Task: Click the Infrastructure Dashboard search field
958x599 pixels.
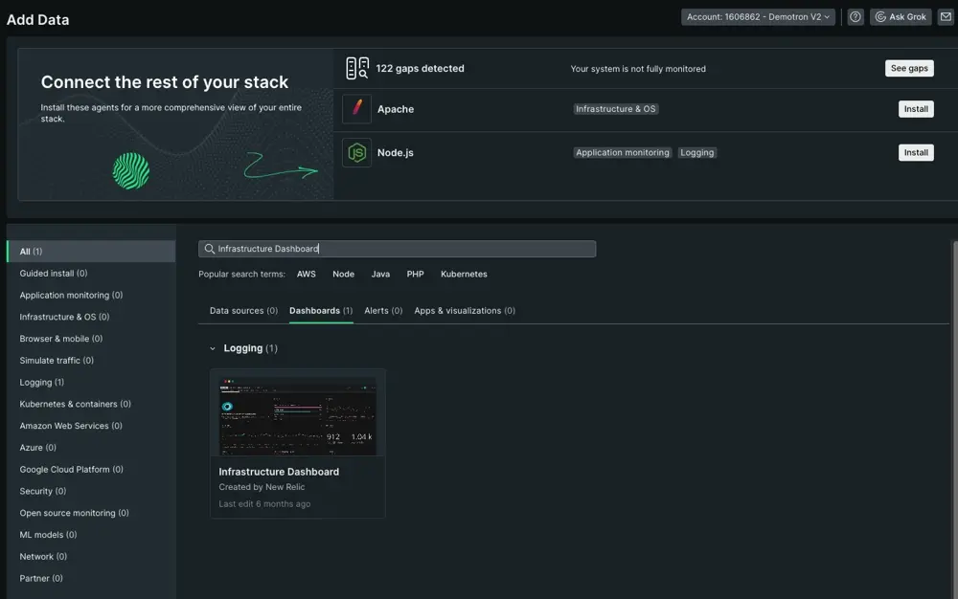Action: tap(402, 249)
